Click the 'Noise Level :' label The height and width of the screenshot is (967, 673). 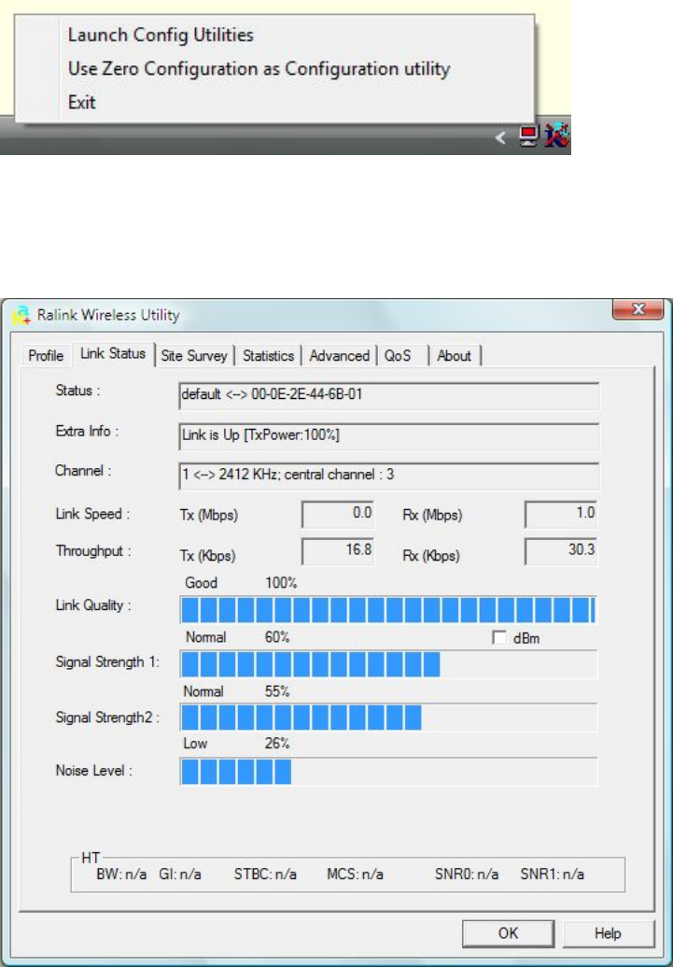pyautogui.click(x=93, y=770)
